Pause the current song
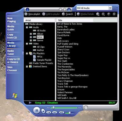Screen dimensions: 122x121 (37, 110)
